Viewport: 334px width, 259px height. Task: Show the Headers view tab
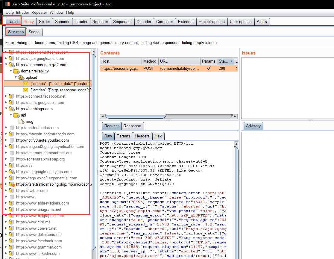(x=142, y=136)
